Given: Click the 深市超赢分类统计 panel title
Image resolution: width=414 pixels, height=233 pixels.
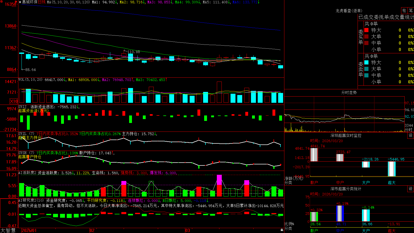Looking at the screenshot, I should click(346, 189).
